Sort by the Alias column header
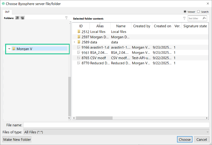The image size is (212, 145). pyautogui.click(x=100, y=26)
